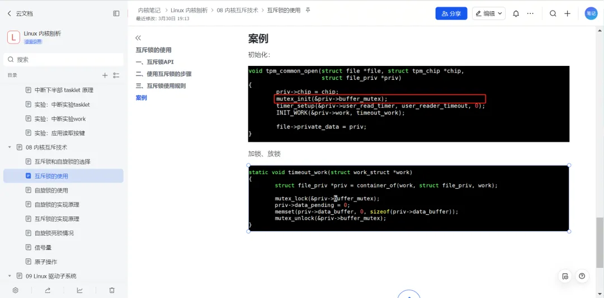Toggle the directory list view icon
Image resolution: width=604 pixels, height=298 pixels.
tap(116, 75)
